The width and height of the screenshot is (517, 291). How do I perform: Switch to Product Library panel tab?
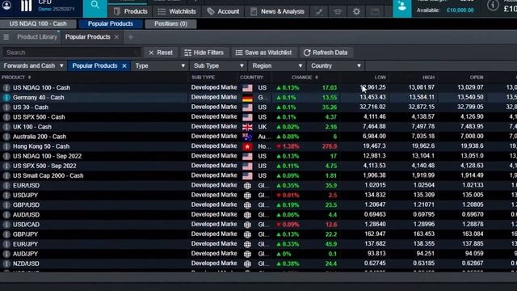point(37,37)
